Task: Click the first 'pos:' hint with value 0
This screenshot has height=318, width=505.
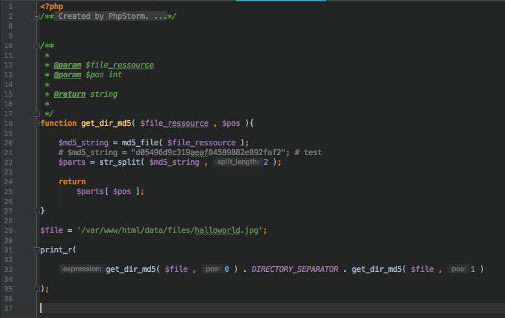Action: (x=213, y=269)
